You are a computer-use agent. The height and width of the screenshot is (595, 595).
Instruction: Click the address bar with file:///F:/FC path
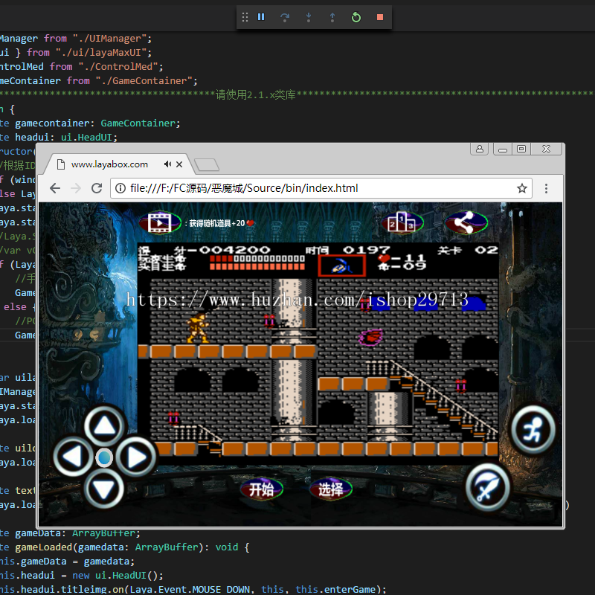(321, 188)
